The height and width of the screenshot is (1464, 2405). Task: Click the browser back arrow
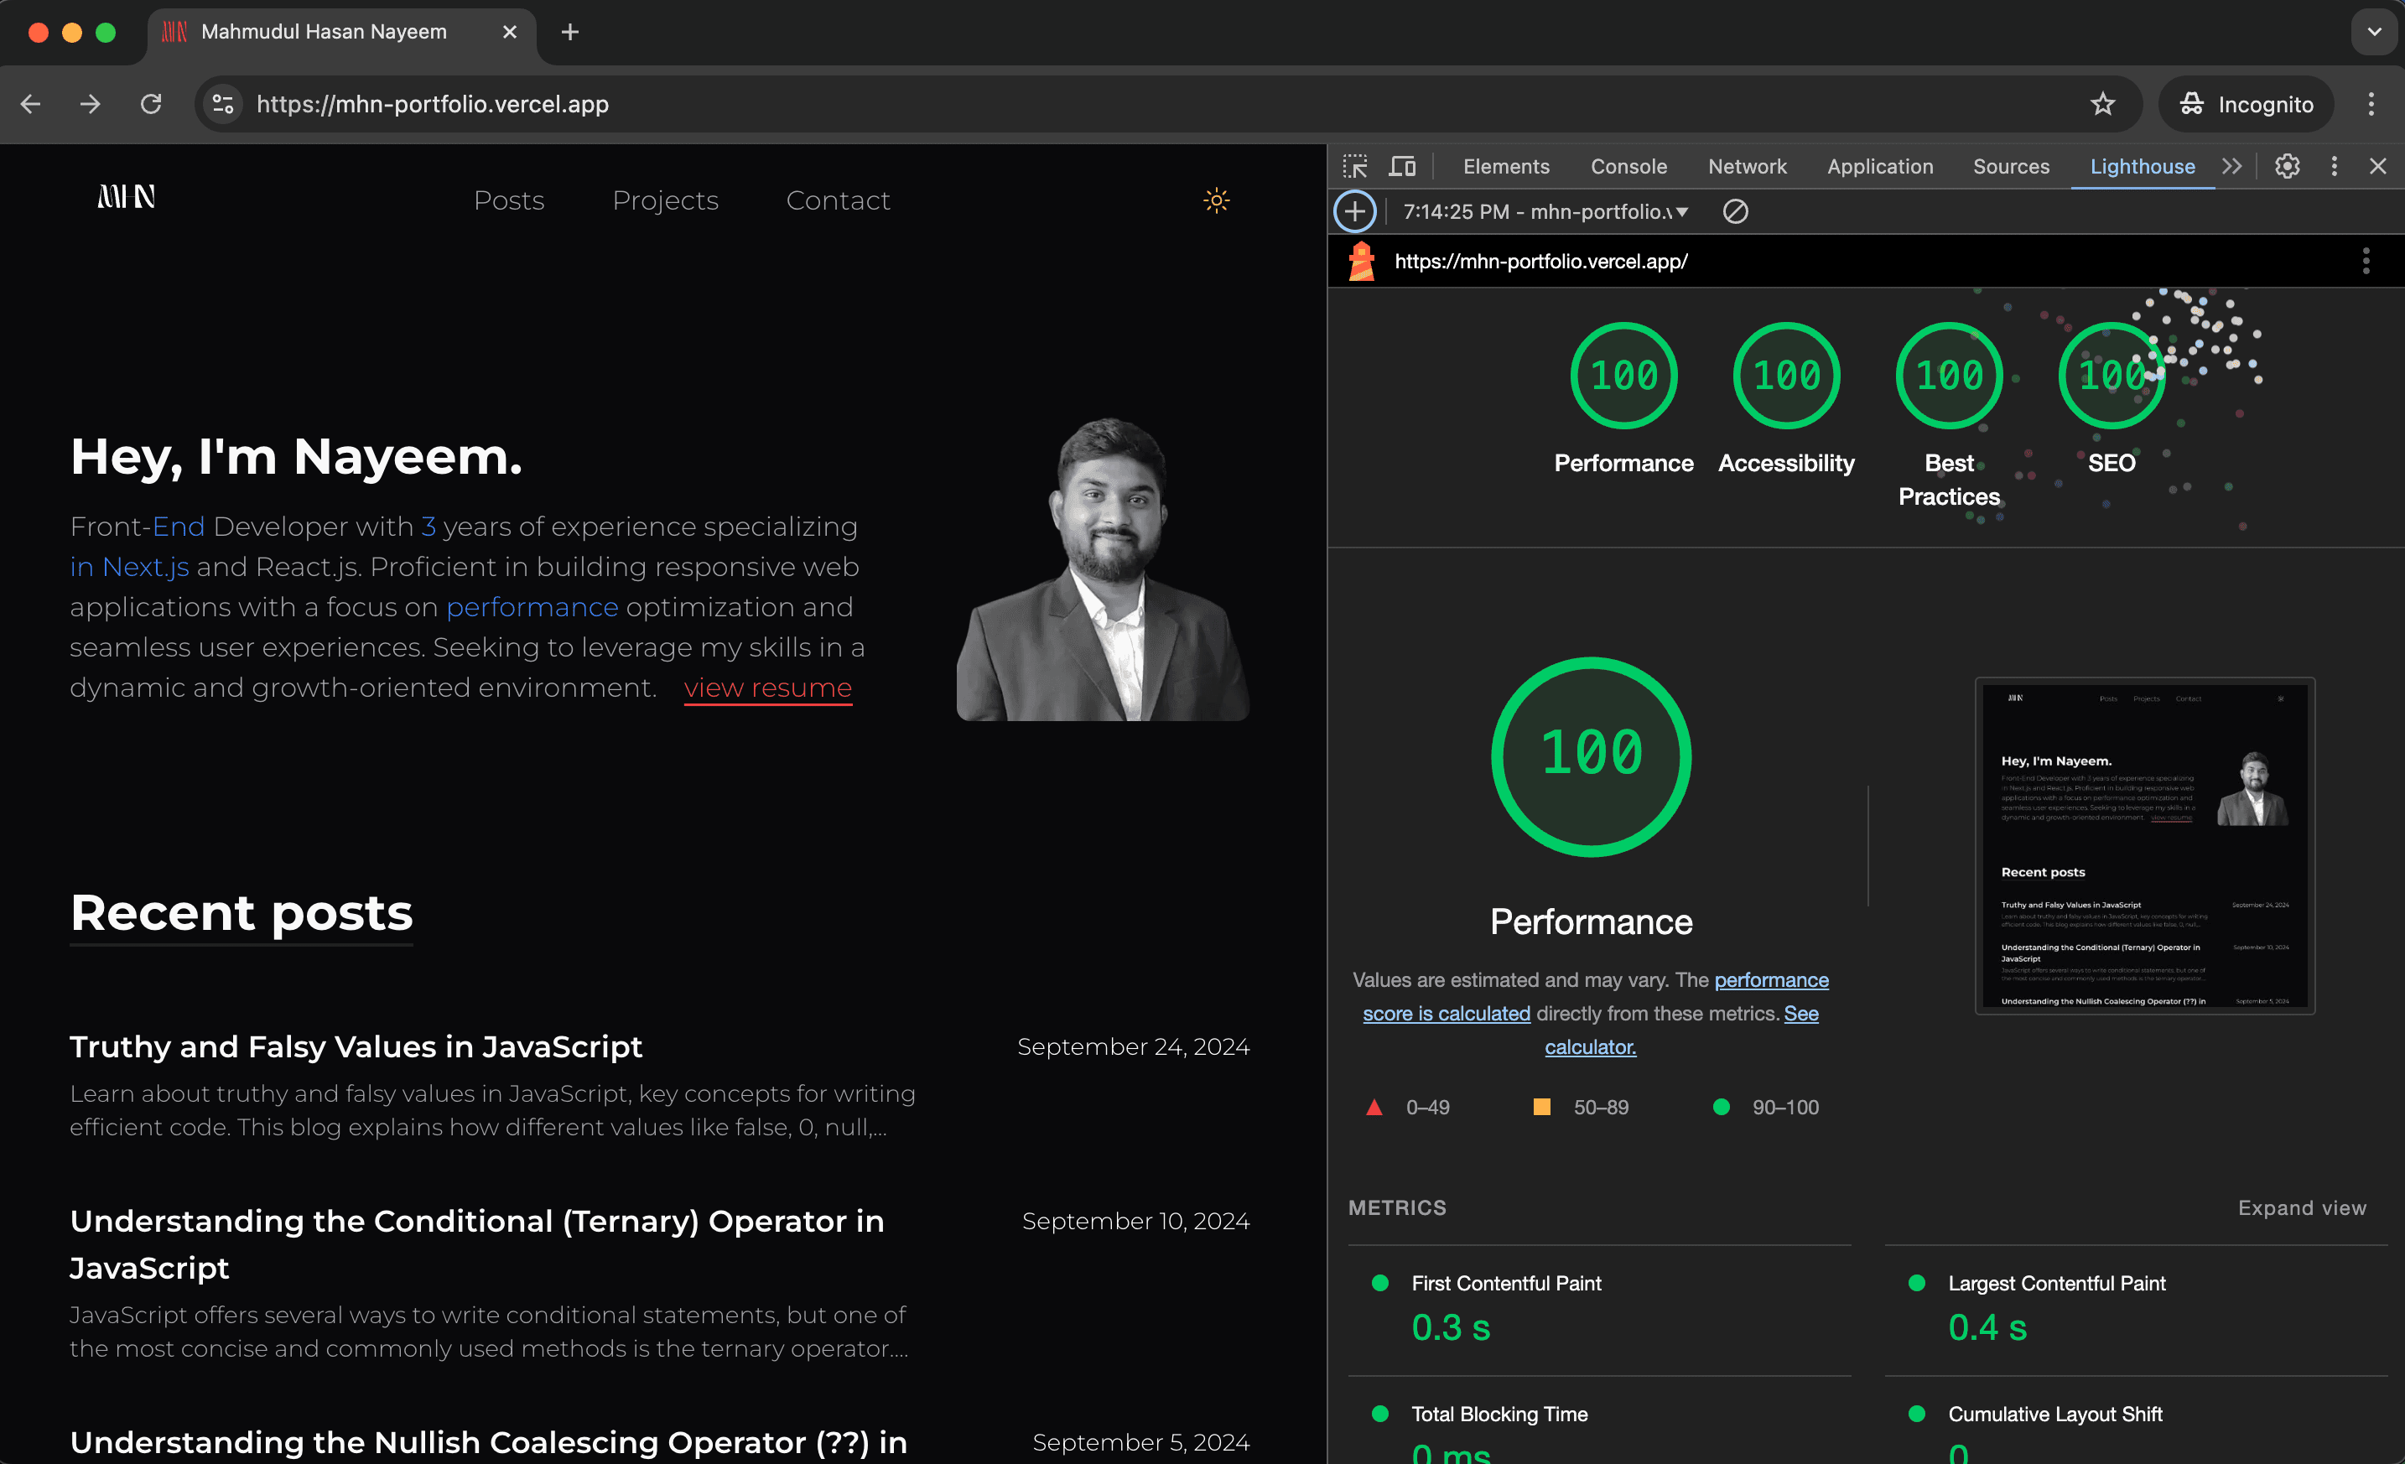[x=31, y=105]
